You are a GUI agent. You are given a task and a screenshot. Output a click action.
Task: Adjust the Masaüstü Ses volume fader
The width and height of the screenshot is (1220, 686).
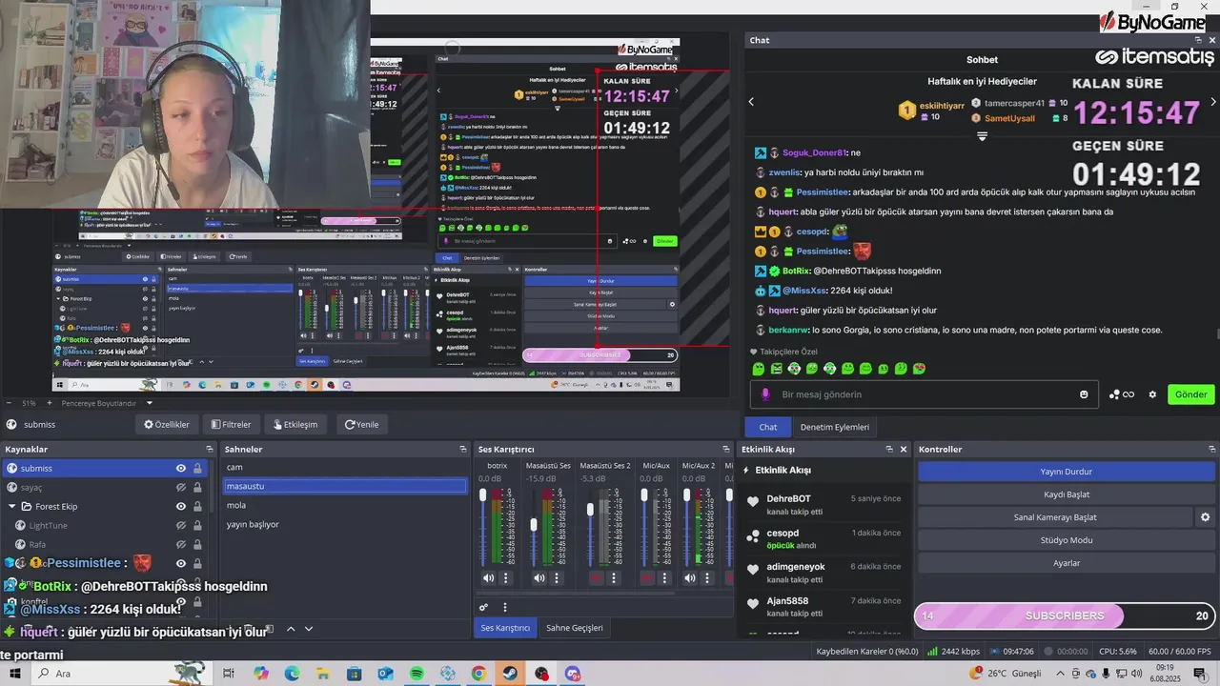(x=534, y=525)
